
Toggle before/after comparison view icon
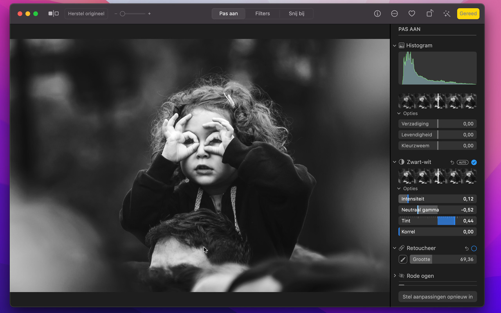pos(53,14)
